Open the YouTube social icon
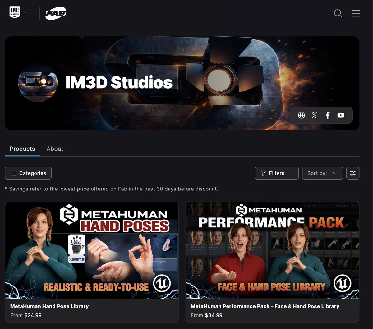 click(x=341, y=115)
